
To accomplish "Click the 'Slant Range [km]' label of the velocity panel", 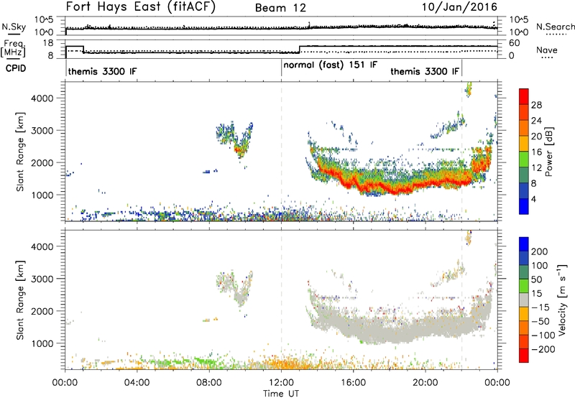I will pos(20,300).
